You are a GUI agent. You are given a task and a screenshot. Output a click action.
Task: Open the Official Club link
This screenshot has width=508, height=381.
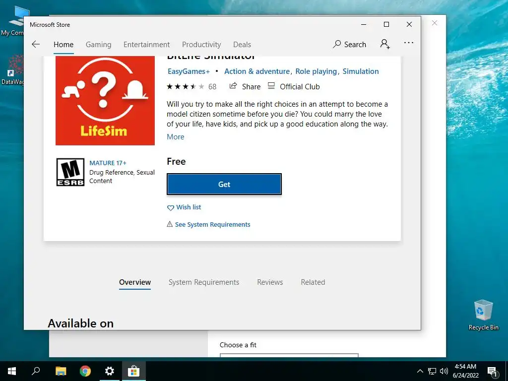click(x=294, y=86)
